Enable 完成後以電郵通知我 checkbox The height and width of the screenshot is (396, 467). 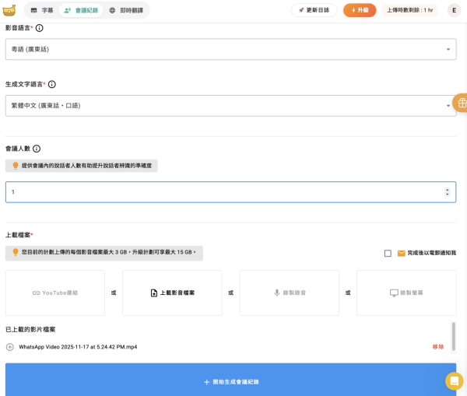click(388, 254)
